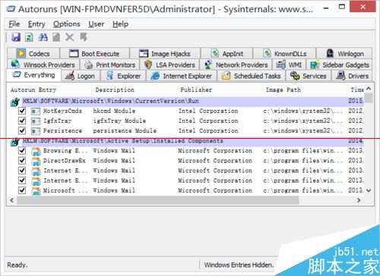
Task: Uncheck the Microsoft ... entry checkbox
Action: (22, 190)
